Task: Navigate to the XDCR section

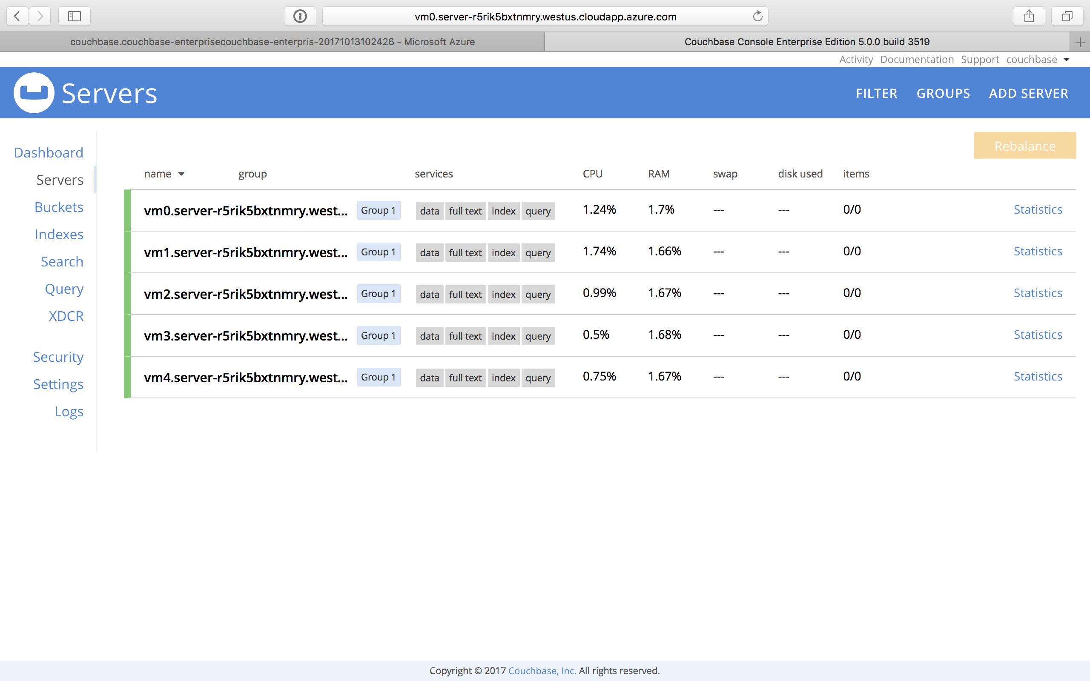Action: (x=66, y=316)
